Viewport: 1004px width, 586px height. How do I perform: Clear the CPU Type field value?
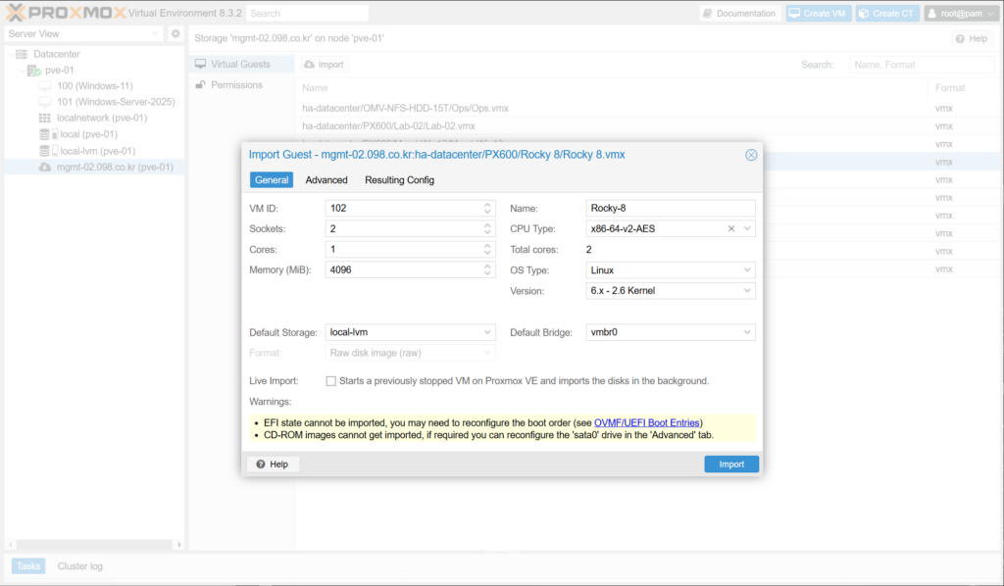point(730,228)
